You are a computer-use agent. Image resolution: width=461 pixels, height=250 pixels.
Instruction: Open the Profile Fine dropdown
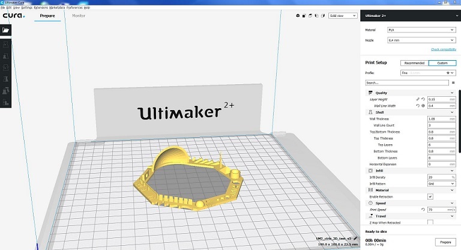(x=429, y=73)
